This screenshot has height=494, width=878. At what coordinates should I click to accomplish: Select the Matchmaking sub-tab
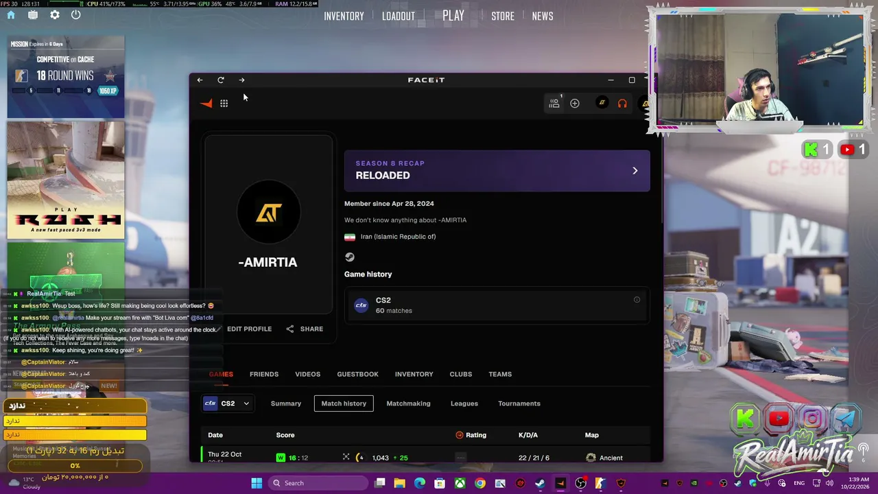(x=408, y=403)
